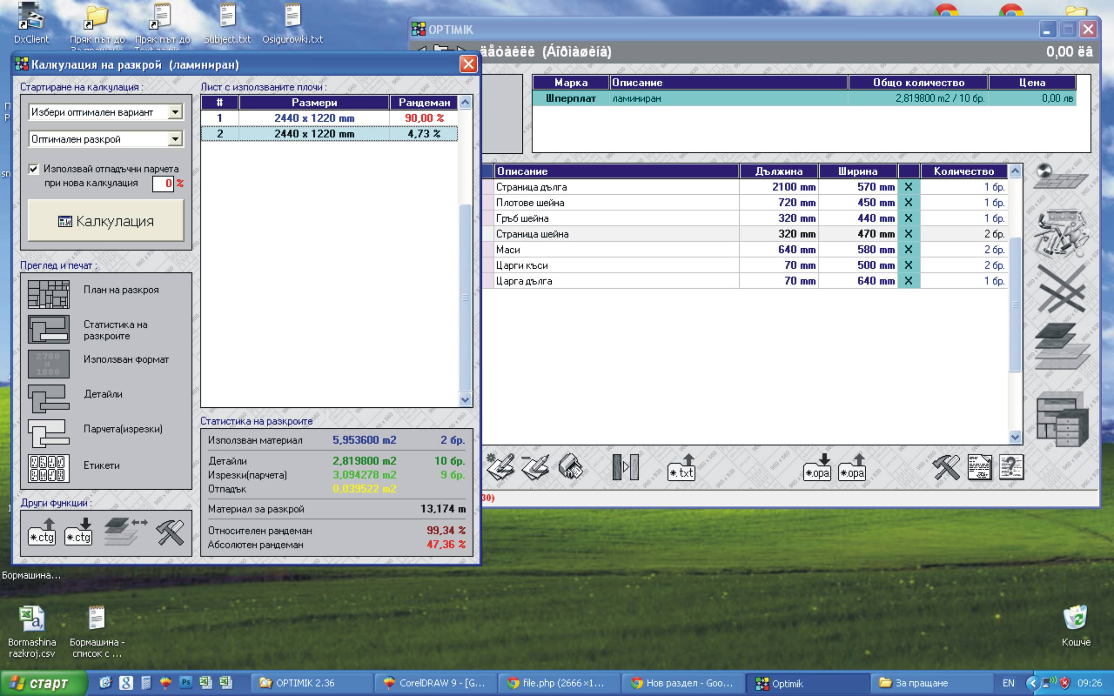Click the waste percentage input field
Image resolution: width=1114 pixels, height=696 pixels.
163,184
